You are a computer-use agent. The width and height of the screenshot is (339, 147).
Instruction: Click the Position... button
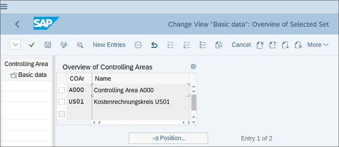168,138
